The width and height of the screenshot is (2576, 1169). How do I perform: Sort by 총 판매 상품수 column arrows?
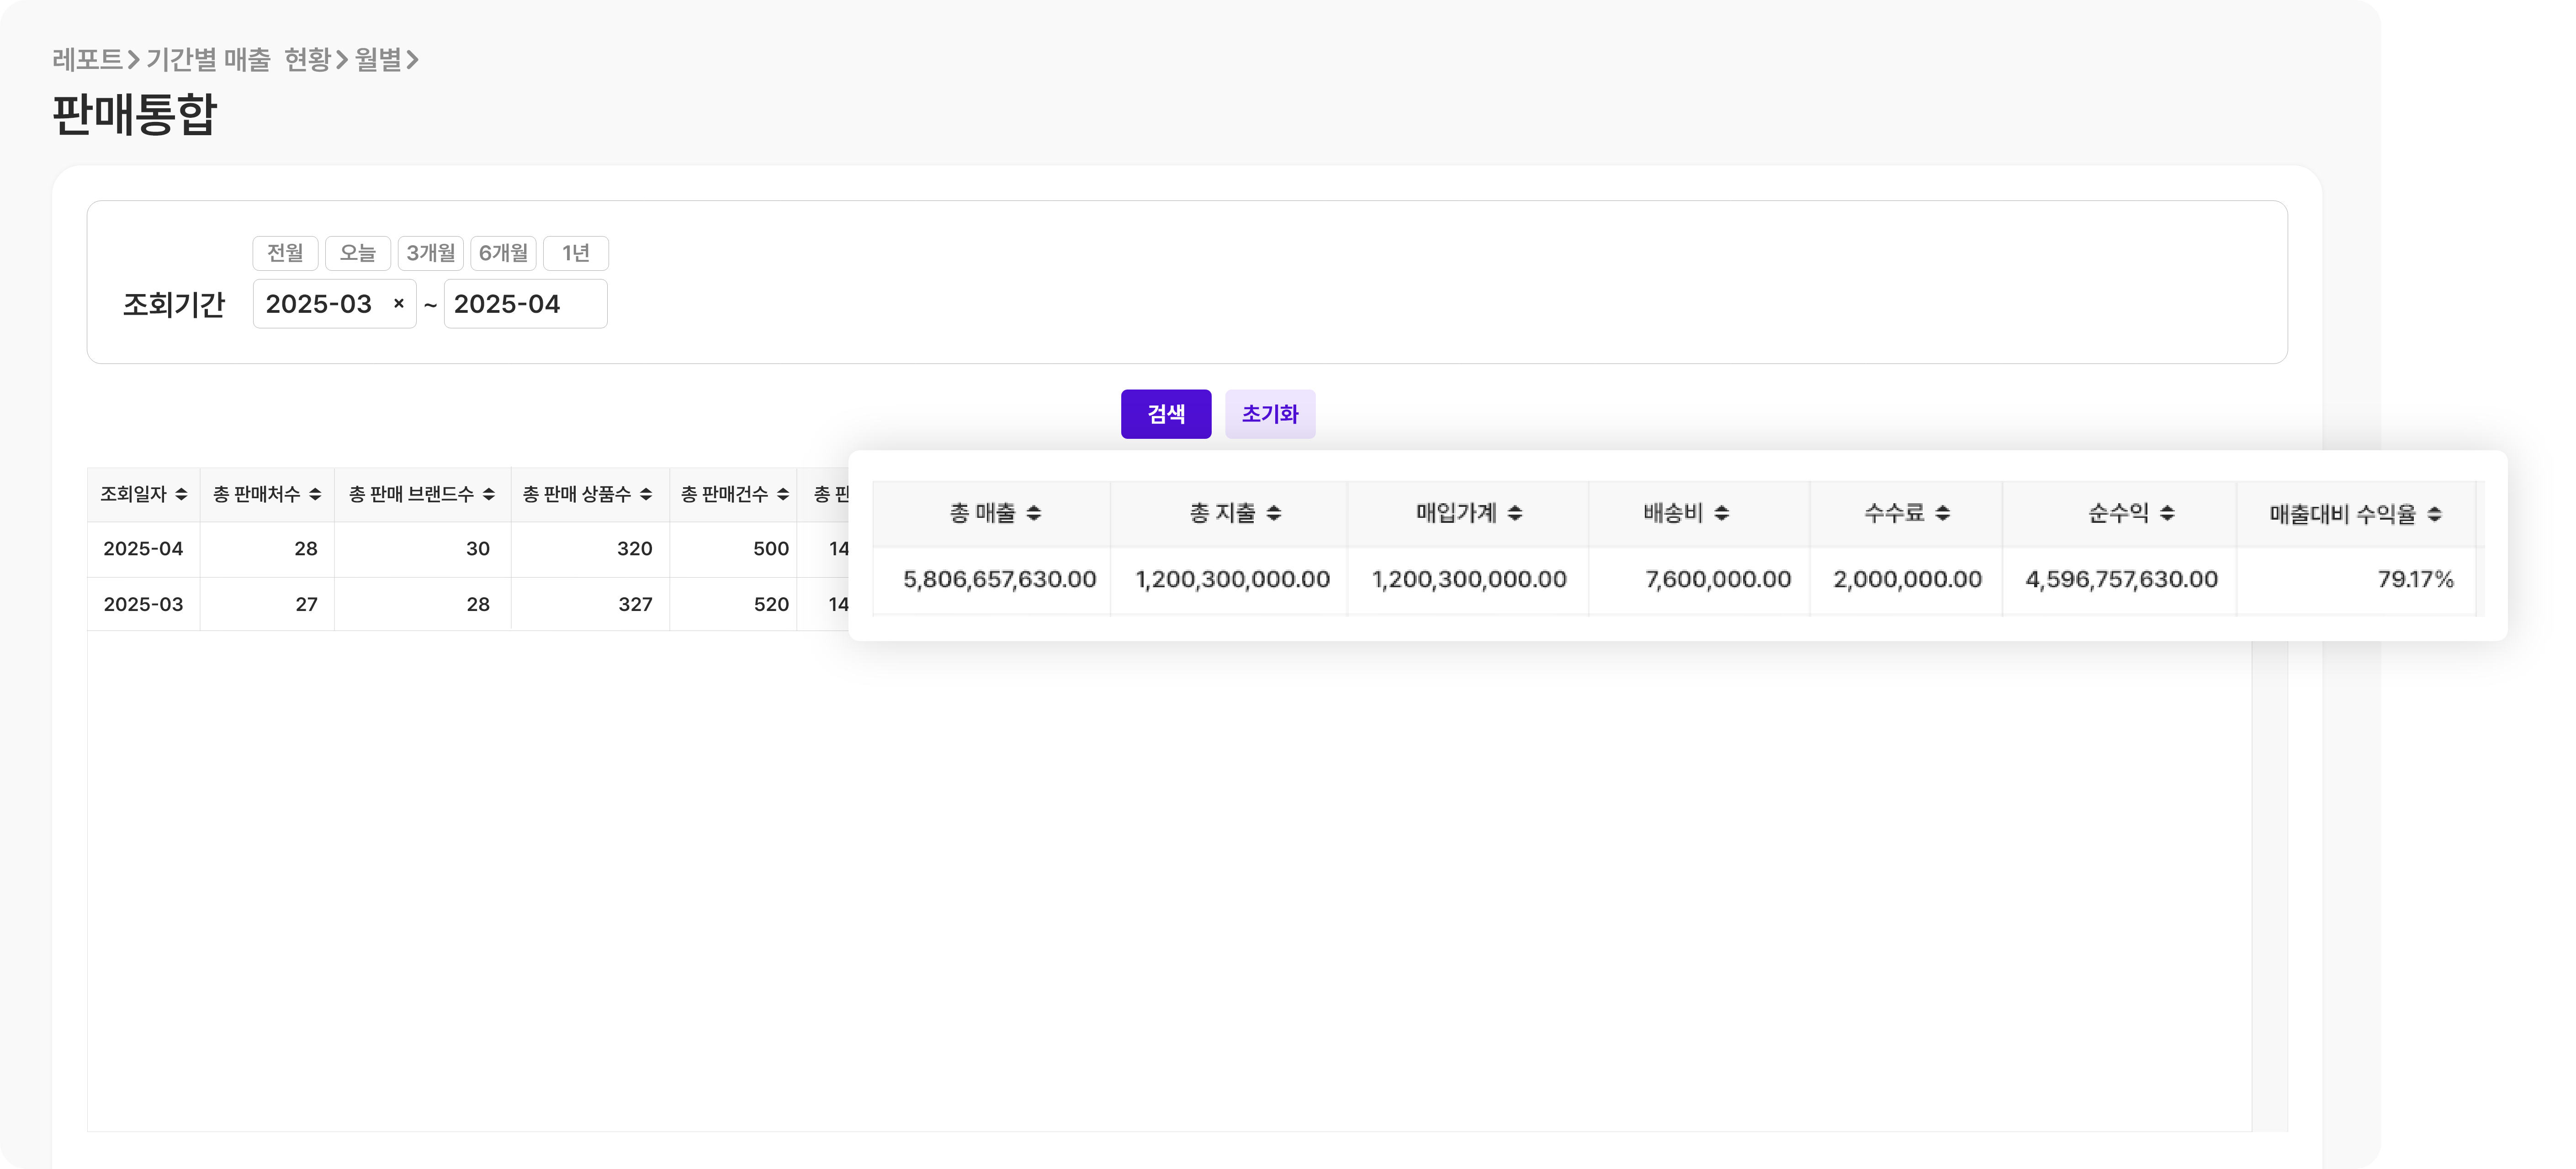(646, 495)
